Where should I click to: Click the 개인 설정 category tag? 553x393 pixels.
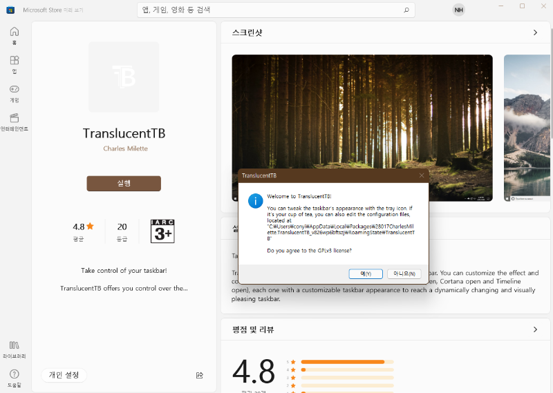point(64,375)
